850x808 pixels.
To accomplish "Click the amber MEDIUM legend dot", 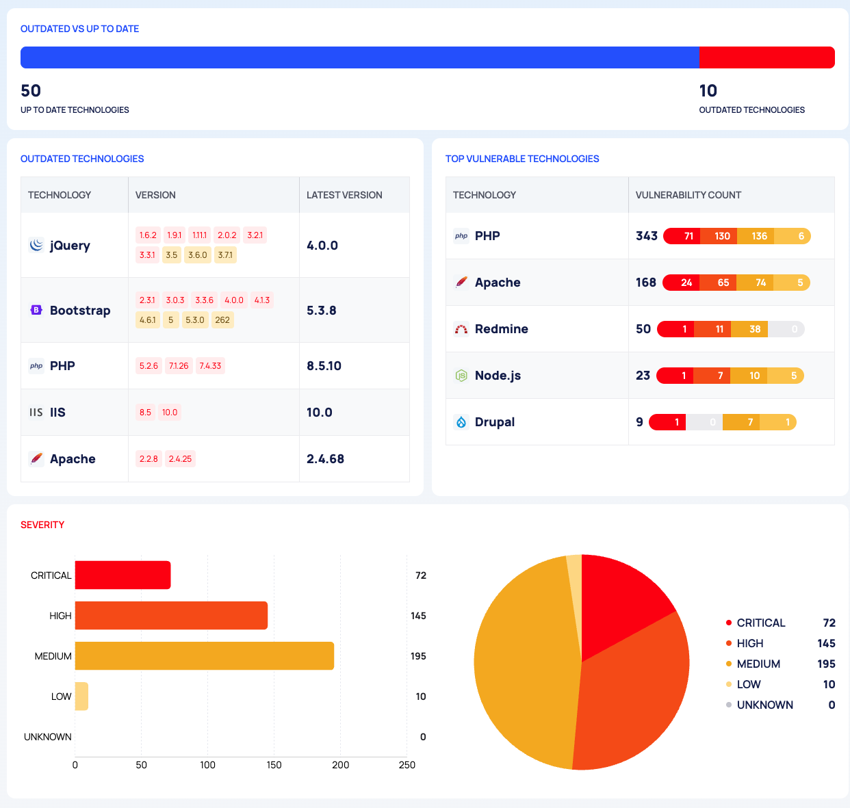I will click(x=729, y=664).
